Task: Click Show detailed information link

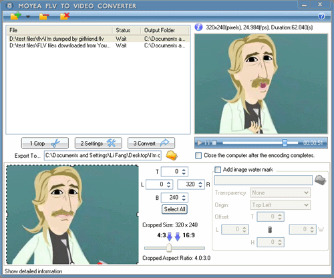Action: [33, 271]
